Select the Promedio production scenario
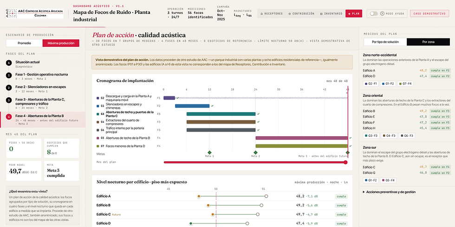 point(24,43)
